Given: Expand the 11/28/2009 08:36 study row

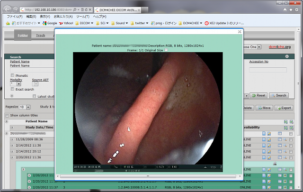Looking at the screenshot, I should [12, 139].
